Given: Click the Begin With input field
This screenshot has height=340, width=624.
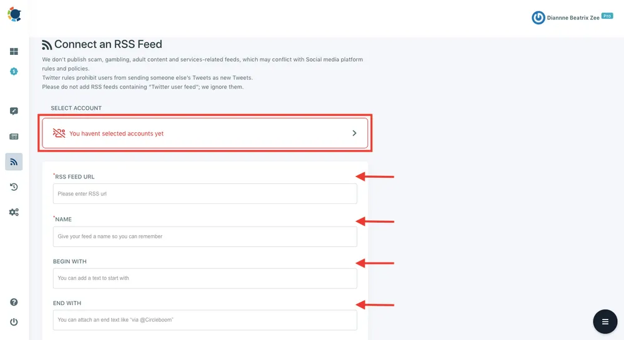Looking at the screenshot, I should [205, 278].
